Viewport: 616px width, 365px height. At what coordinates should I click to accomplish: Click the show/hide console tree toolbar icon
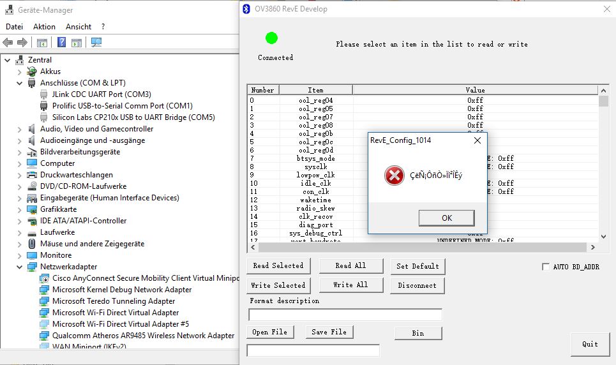pyautogui.click(x=42, y=43)
